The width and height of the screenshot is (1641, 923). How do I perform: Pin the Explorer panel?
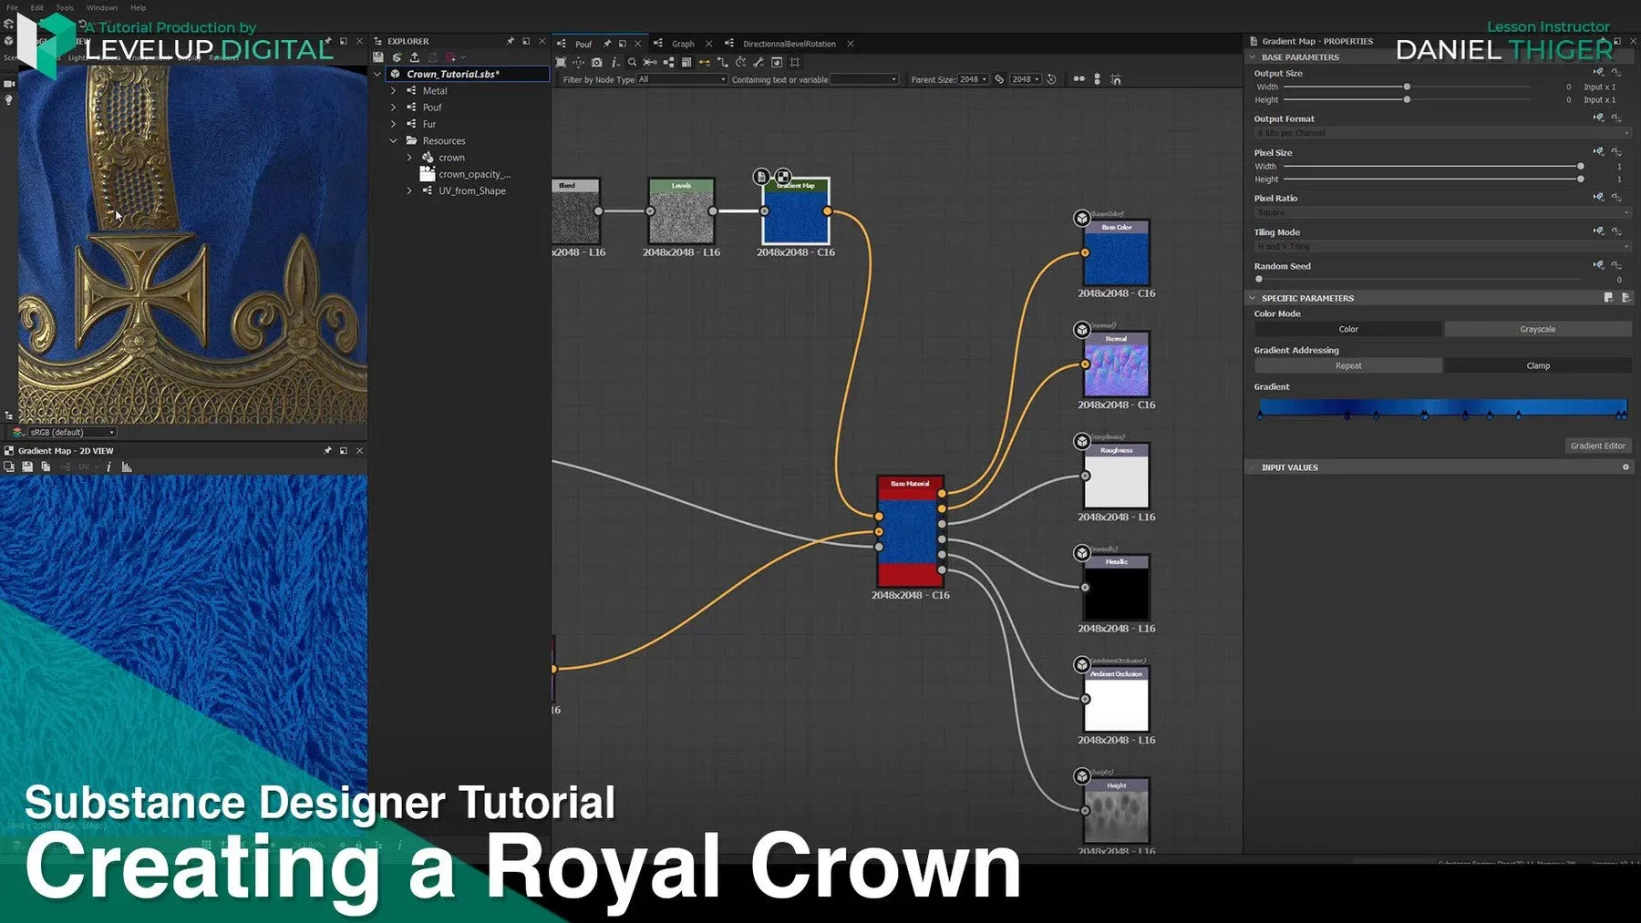pyautogui.click(x=511, y=41)
